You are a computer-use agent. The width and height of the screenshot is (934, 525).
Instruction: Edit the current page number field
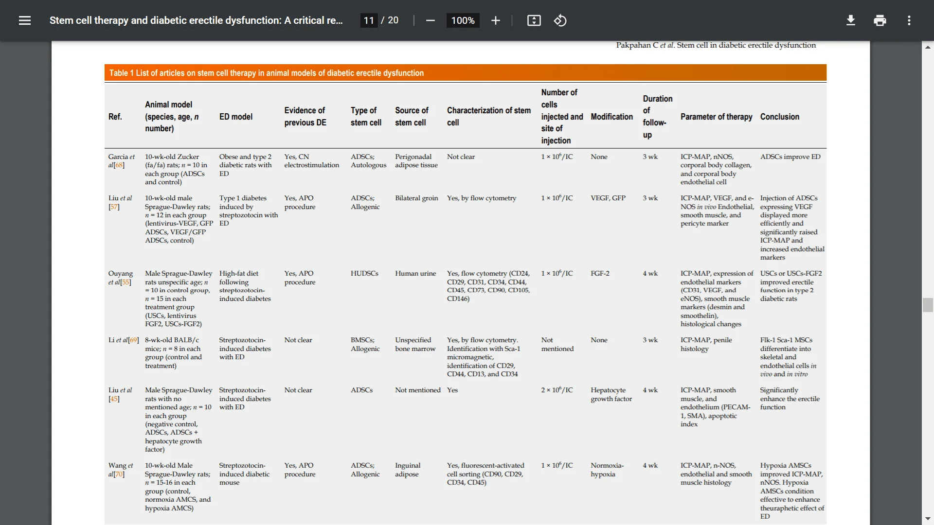[x=369, y=20]
